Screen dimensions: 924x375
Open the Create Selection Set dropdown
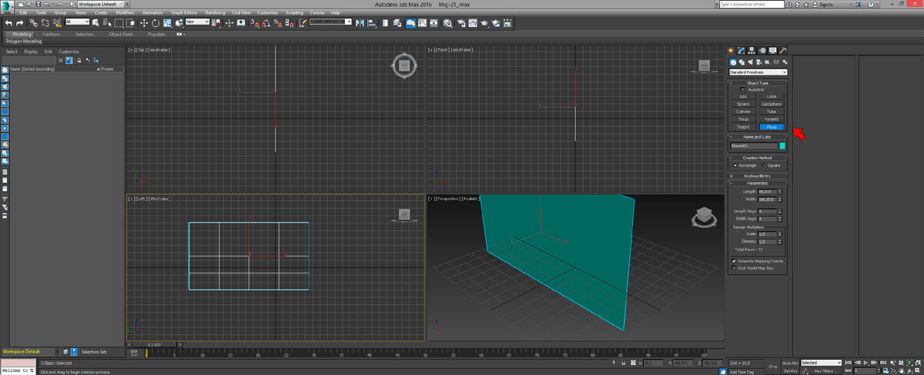[331, 22]
